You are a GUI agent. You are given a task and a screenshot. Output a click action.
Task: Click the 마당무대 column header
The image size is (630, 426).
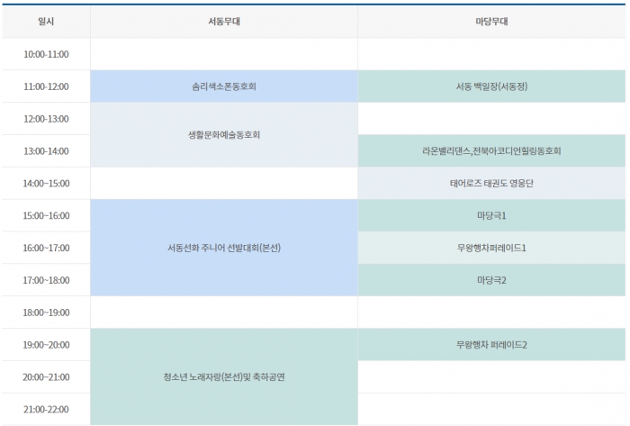pyautogui.click(x=491, y=22)
